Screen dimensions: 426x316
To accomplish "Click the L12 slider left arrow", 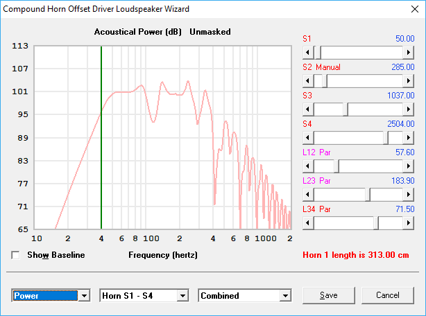I will (308, 166).
